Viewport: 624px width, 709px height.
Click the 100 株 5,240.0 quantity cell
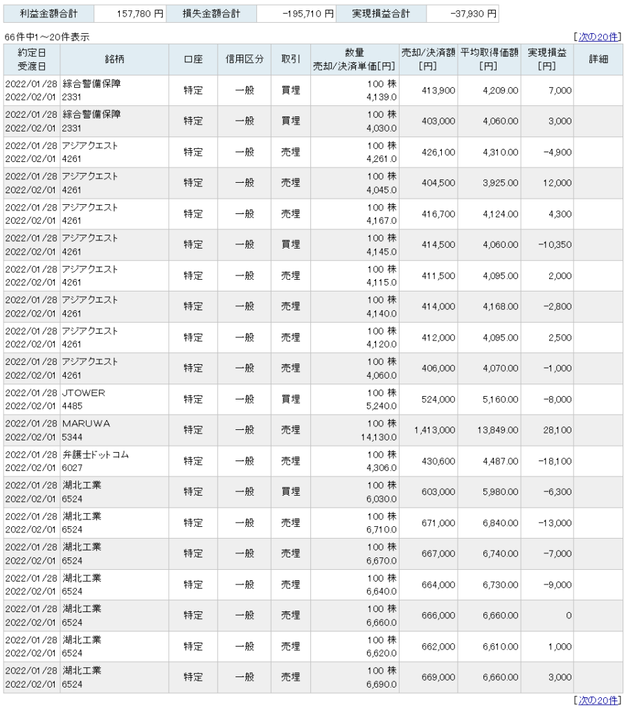click(355, 400)
